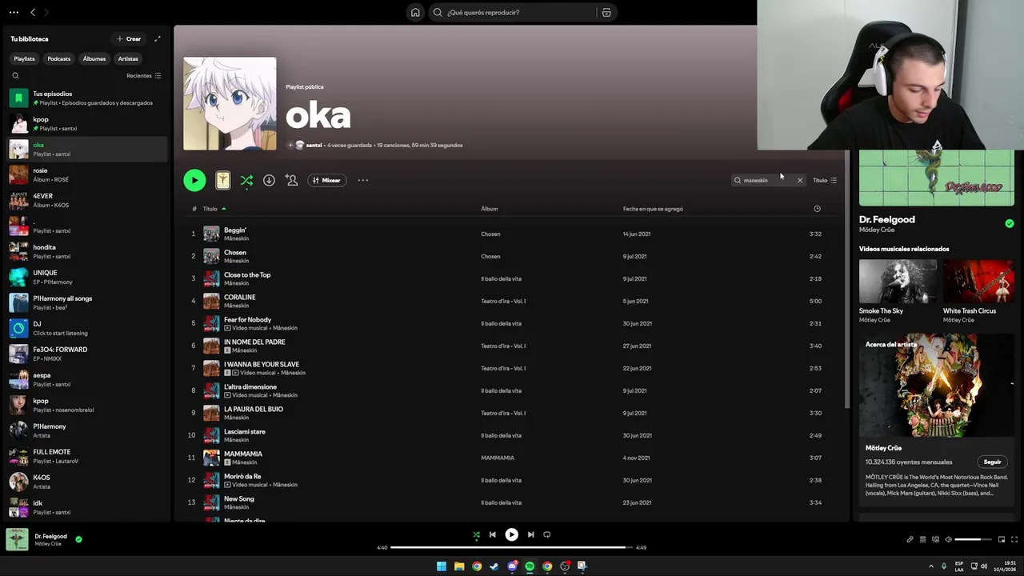Click the maneskin playlist search box
The height and width of the screenshot is (576, 1024).
[766, 180]
